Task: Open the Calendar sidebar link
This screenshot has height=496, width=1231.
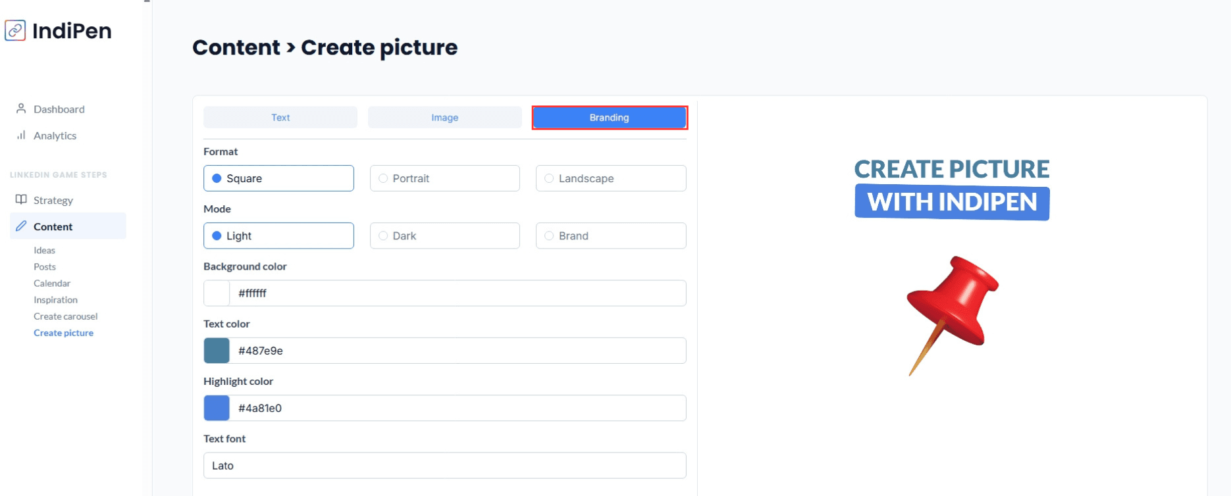Action: point(52,284)
